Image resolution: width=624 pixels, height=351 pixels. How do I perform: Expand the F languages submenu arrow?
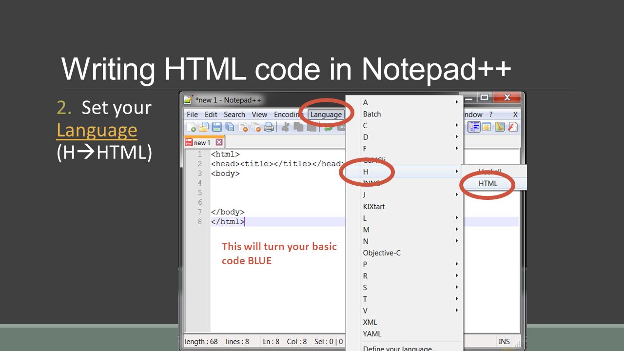[457, 149]
